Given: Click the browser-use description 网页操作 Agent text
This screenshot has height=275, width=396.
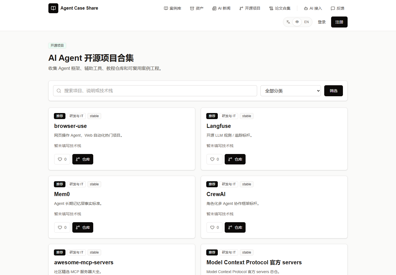Looking at the screenshot, I should coord(88,135).
